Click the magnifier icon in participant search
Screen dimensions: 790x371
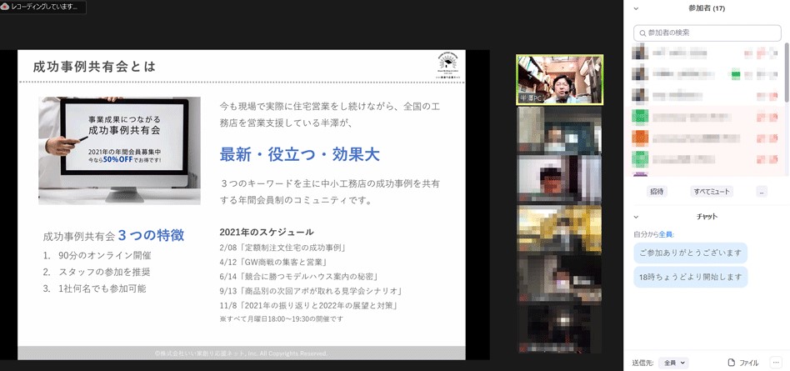pos(642,33)
